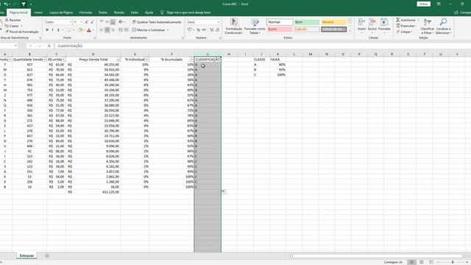
Task: Decrease indent in Alinhamento group
Action: (x=121, y=30)
